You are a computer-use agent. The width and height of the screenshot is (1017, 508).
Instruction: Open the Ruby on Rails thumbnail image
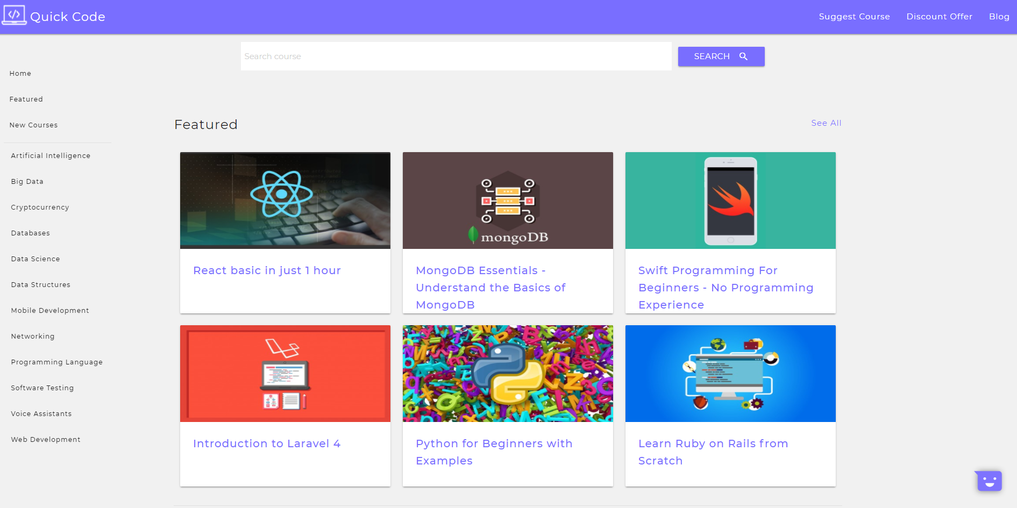pos(730,374)
